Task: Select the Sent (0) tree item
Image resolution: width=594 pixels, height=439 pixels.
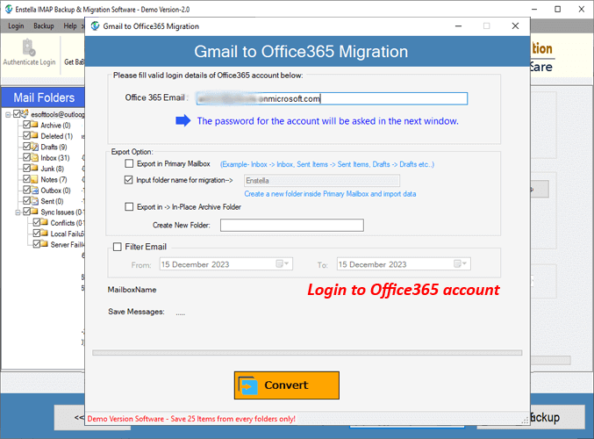Action: coord(52,201)
